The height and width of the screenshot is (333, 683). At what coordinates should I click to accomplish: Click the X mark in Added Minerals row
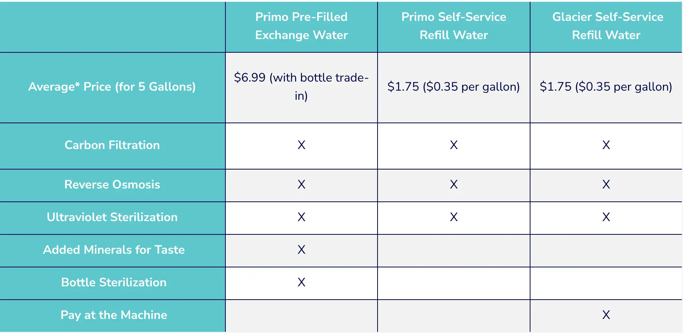pyautogui.click(x=301, y=250)
